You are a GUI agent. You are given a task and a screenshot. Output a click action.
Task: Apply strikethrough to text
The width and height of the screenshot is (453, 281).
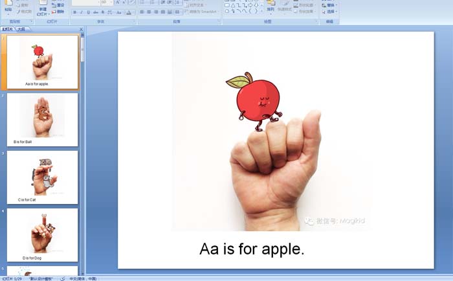coord(95,12)
